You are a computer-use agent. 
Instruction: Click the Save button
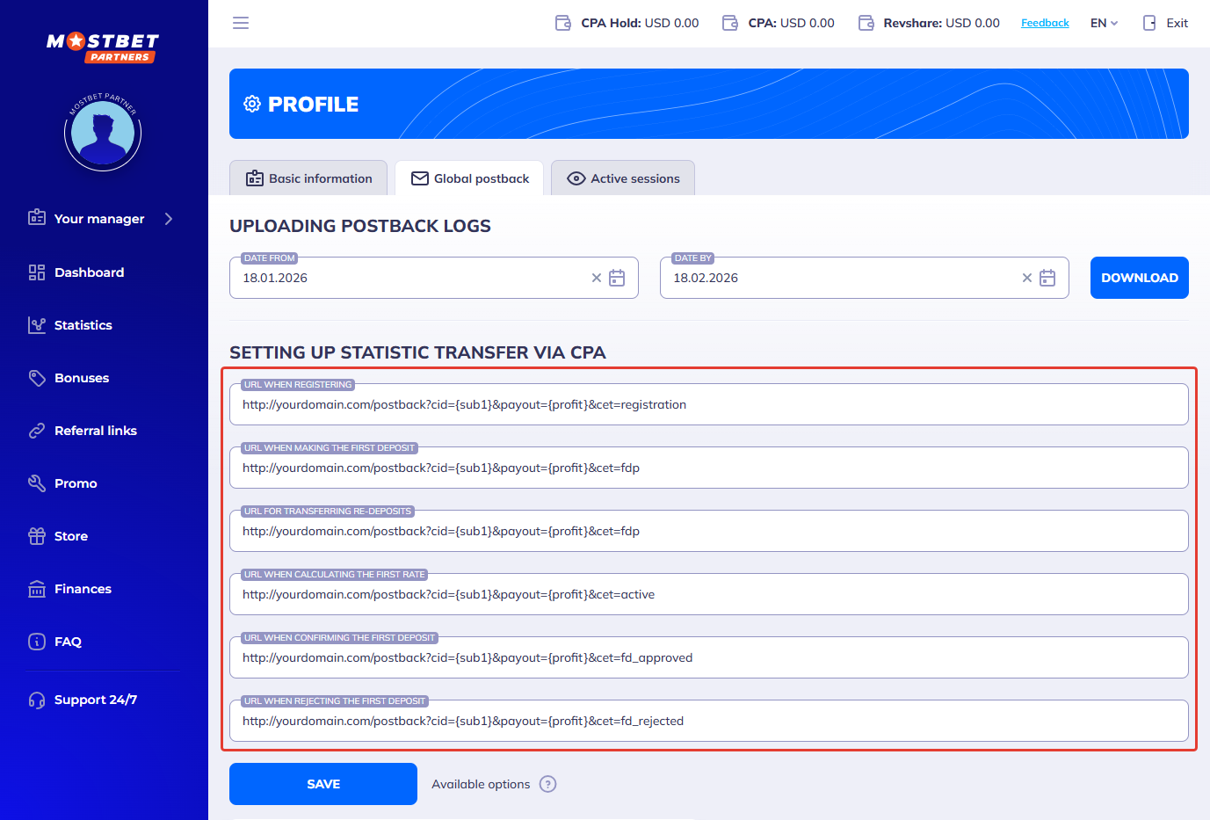[x=323, y=784]
